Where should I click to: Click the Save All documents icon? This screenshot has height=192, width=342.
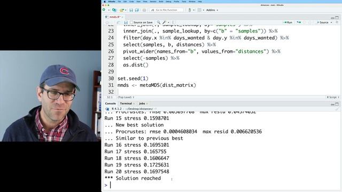click(137, 10)
